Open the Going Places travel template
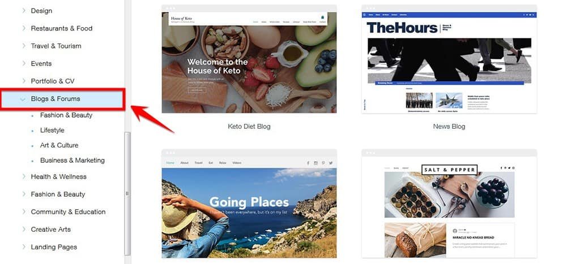 249,204
